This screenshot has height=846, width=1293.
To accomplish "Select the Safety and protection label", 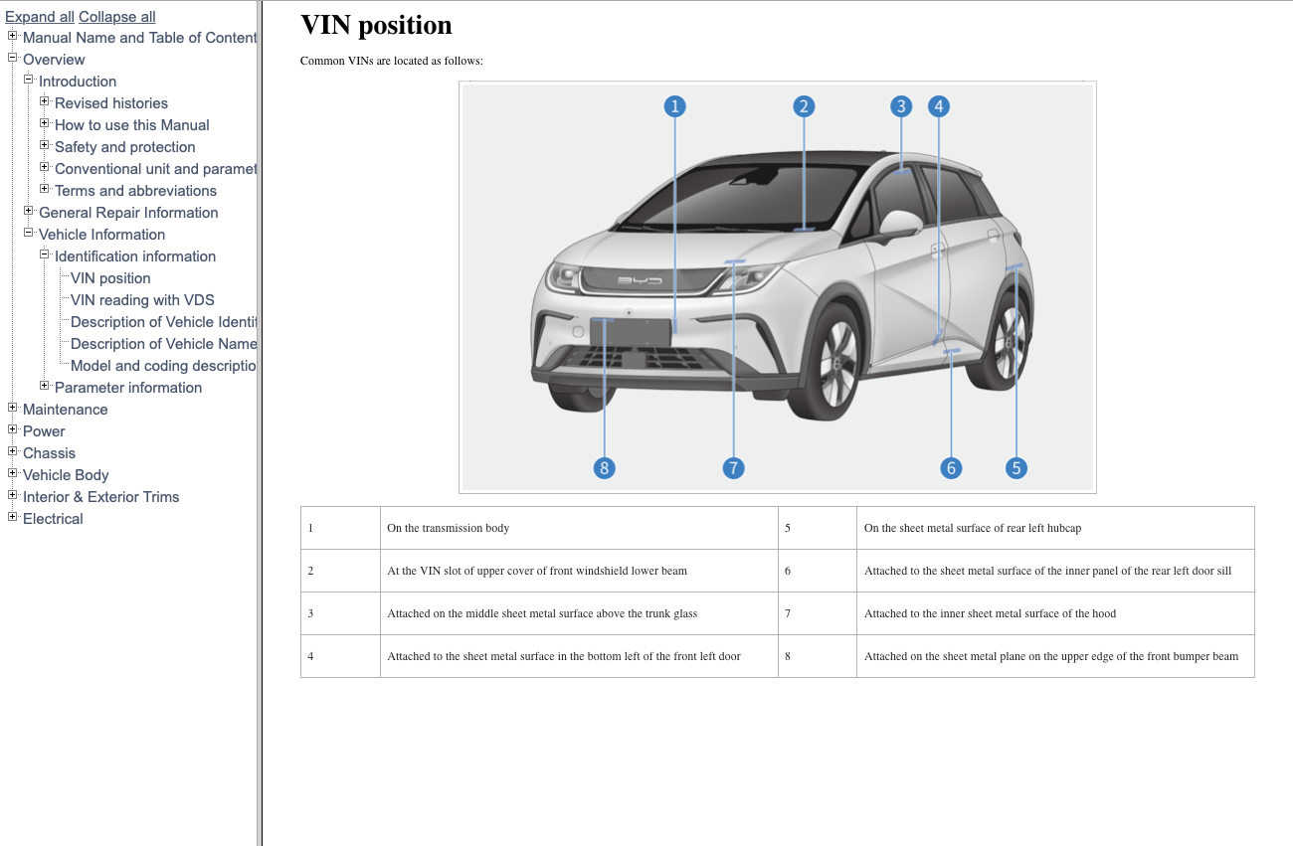I will tap(125, 147).
